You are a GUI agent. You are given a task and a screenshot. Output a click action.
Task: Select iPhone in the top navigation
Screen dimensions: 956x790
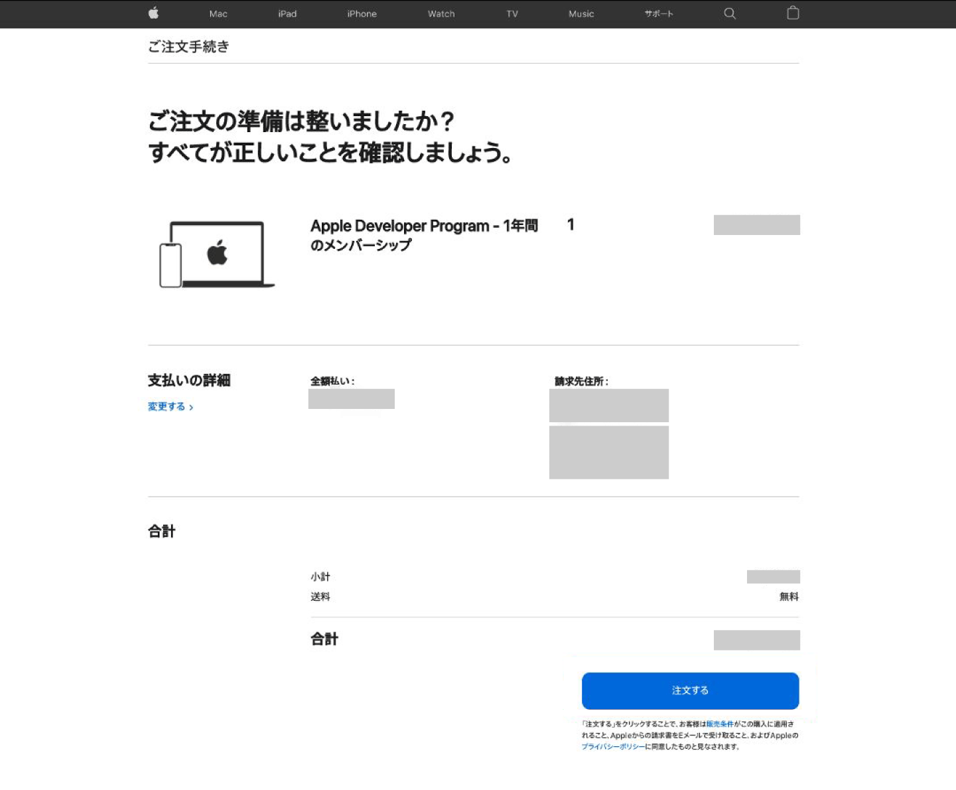point(362,14)
